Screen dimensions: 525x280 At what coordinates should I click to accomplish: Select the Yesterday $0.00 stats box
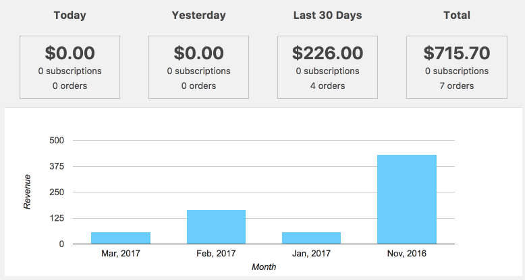pyautogui.click(x=198, y=67)
